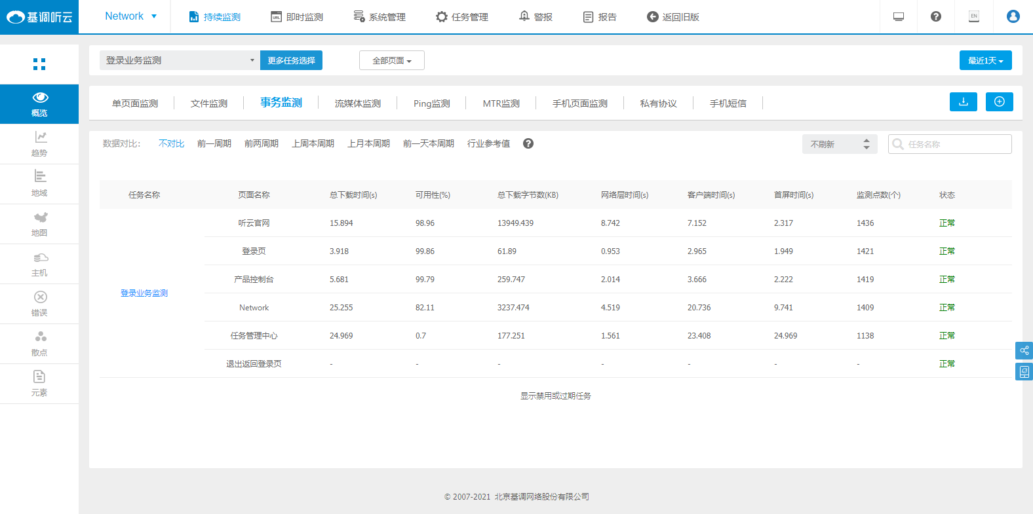Switch to 手机短信 tab

[728, 103]
